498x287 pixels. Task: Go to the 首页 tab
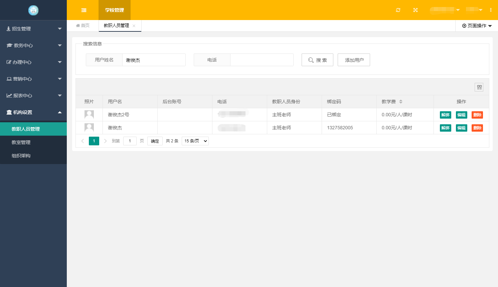click(83, 26)
